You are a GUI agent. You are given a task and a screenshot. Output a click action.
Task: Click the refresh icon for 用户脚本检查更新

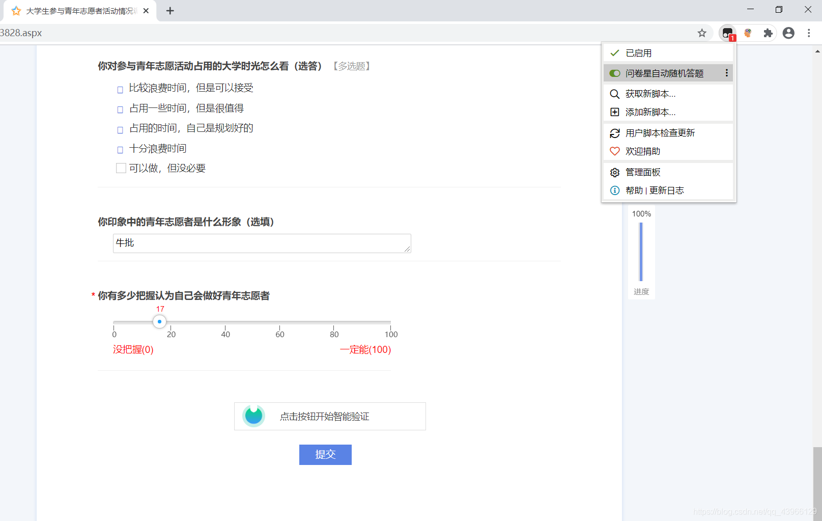coord(614,133)
